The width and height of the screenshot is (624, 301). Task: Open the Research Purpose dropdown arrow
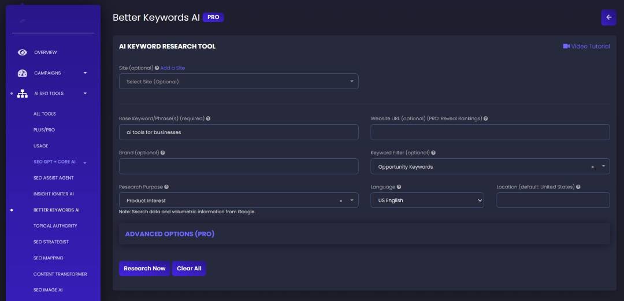click(x=352, y=200)
